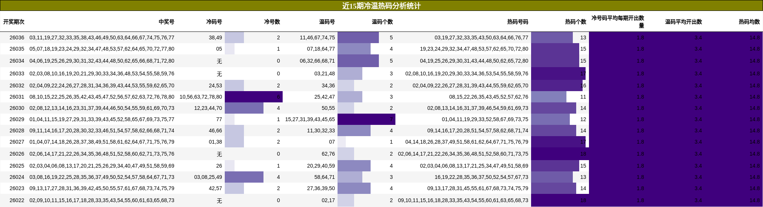Select the 热码个数 column header
The height and width of the screenshot is (207, 763).
tap(575, 22)
